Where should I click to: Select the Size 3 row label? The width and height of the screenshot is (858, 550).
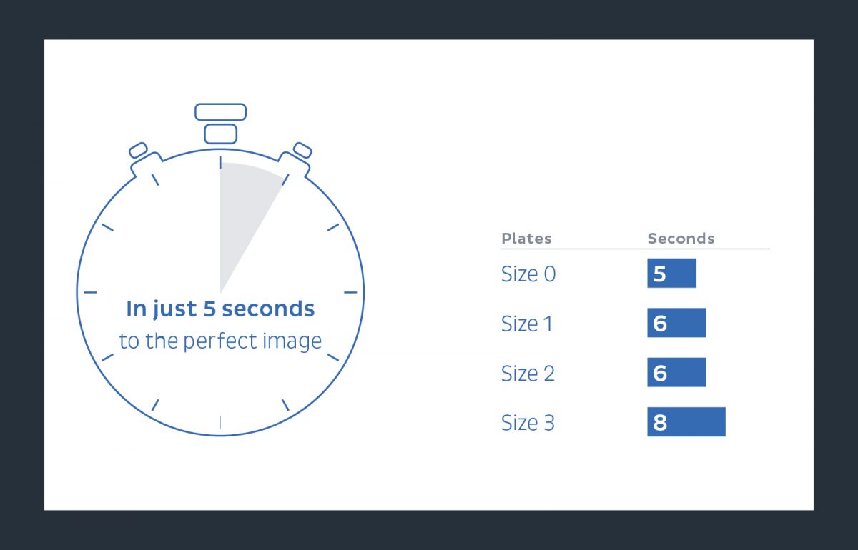tap(528, 423)
